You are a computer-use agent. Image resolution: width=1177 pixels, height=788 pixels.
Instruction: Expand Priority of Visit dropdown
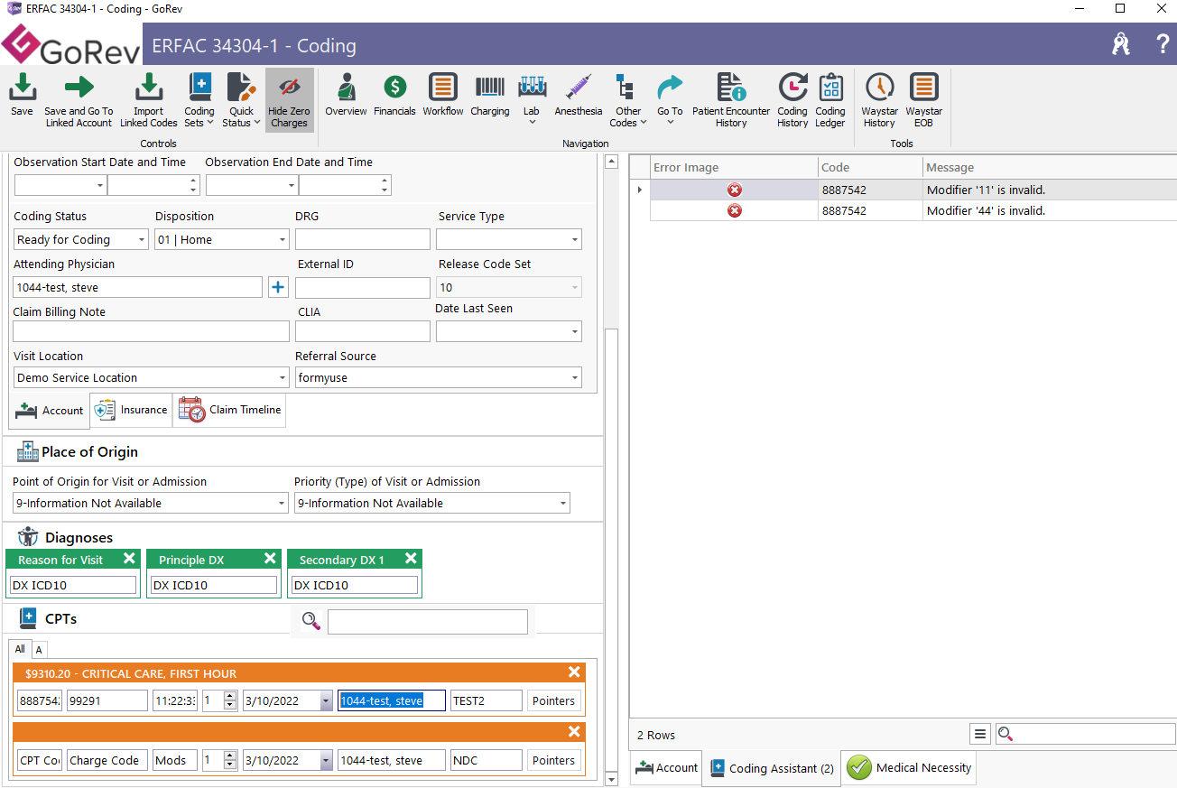tap(564, 504)
